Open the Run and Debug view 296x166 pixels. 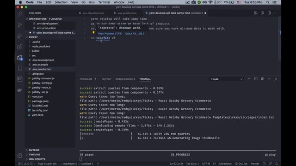[x=20, y=36]
